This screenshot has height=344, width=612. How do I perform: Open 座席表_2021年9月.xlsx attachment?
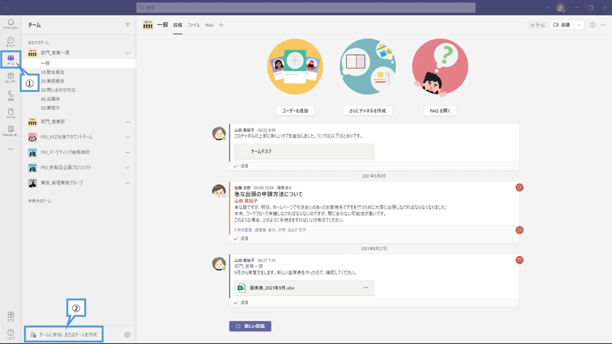point(304,288)
